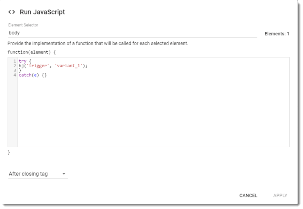The height and width of the screenshot is (209, 303).
Task: Click the hj('trigger', 'variant_1'); code line
Action: (x=53, y=66)
